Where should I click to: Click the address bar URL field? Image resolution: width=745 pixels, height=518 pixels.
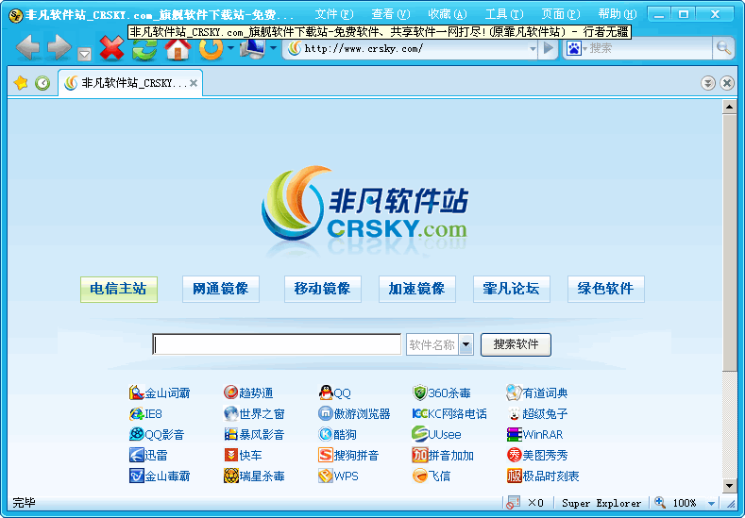pyautogui.click(x=410, y=48)
